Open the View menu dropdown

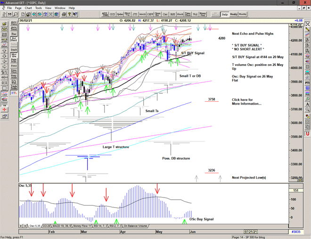(49, 8)
